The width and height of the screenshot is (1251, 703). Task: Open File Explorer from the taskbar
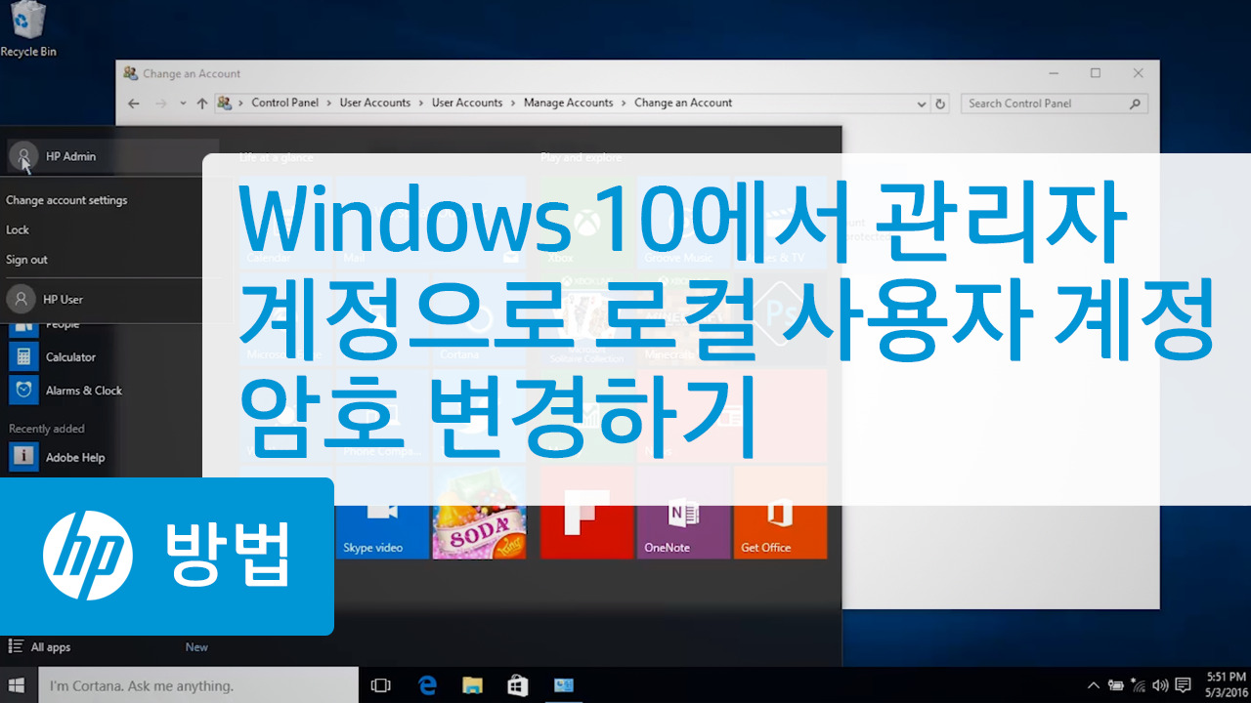pos(472,684)
